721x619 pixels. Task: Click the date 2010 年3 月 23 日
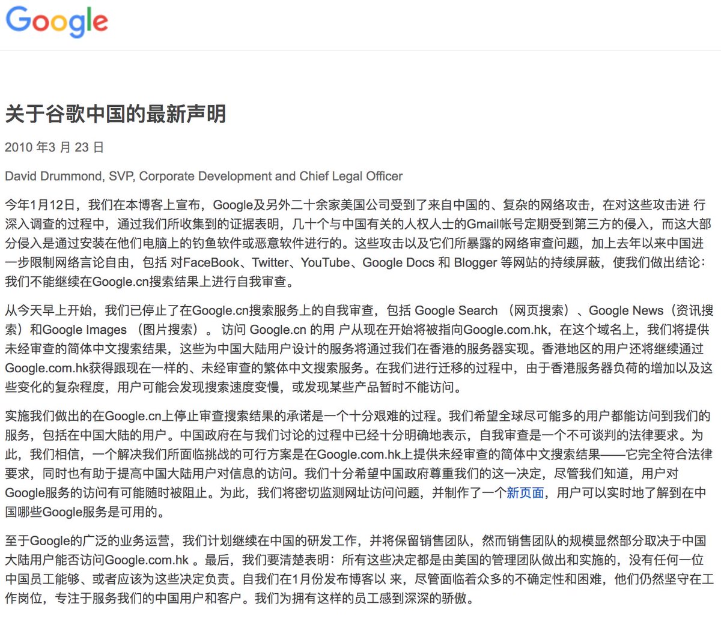click(x=55, y=148)
